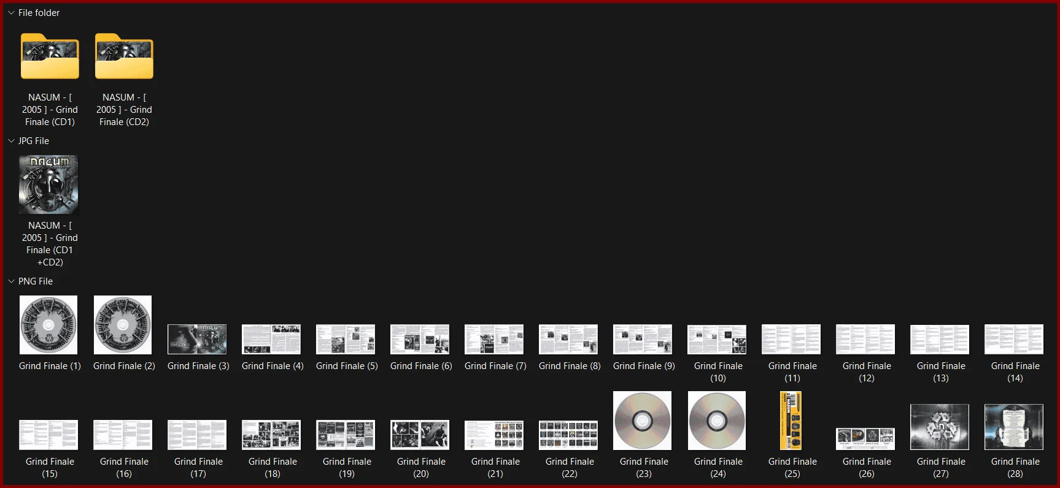Select Grind Finale (24) silver disc image
Image resolution: width=1060 pixels, height=488 pixels.
[x=717, y=421]
